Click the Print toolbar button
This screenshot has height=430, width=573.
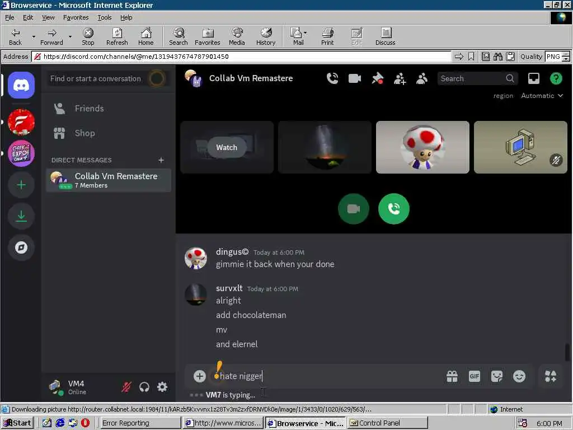pos(327,36)
